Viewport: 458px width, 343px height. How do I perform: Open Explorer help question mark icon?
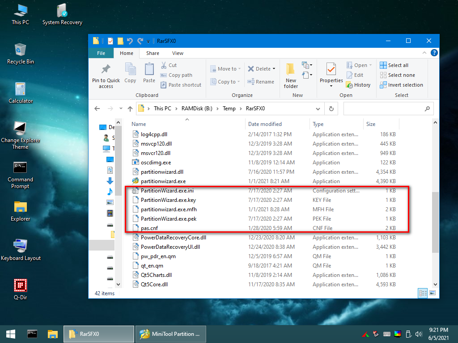(434, 53)
